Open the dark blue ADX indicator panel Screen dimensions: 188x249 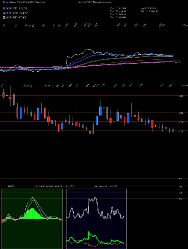coord(96,219)
